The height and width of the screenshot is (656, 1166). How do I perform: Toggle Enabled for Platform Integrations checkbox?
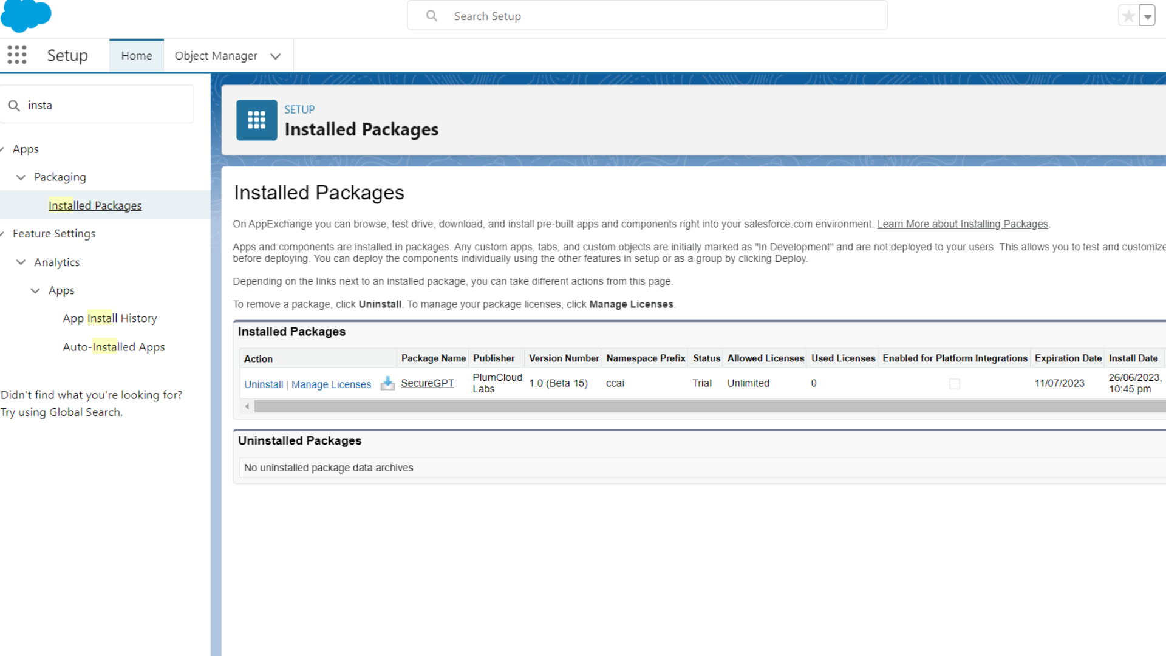955,384
